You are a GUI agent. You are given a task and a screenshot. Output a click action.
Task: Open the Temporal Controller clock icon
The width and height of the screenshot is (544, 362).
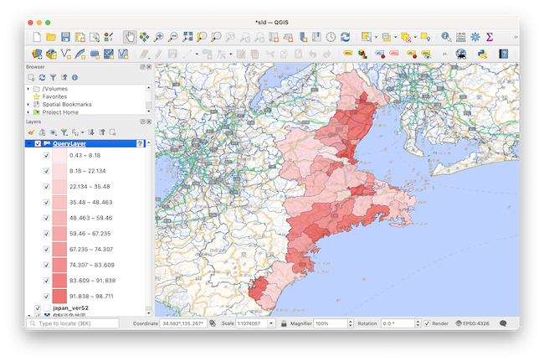pos(331,37)
